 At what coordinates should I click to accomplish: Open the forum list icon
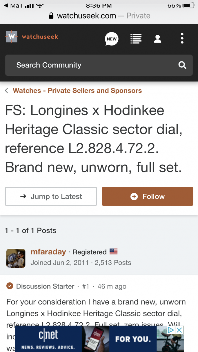click(x=136, y=39)
